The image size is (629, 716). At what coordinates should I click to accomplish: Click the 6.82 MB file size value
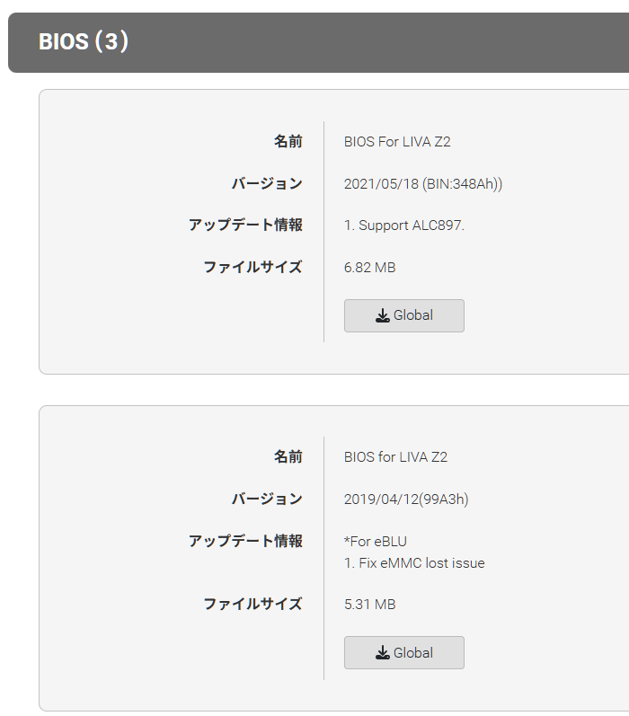coord(369,267)
